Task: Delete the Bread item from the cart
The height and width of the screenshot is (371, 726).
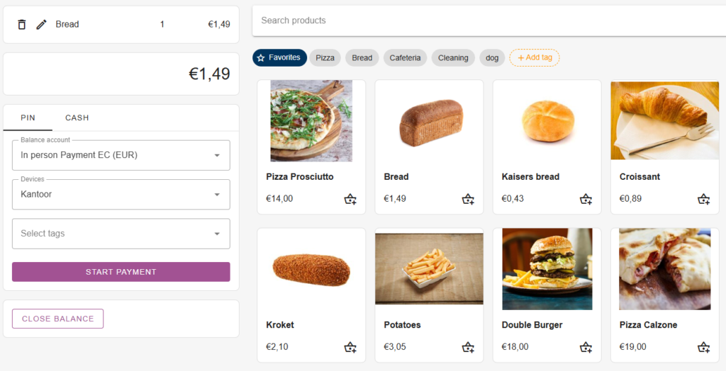Action: coord(22,24)
